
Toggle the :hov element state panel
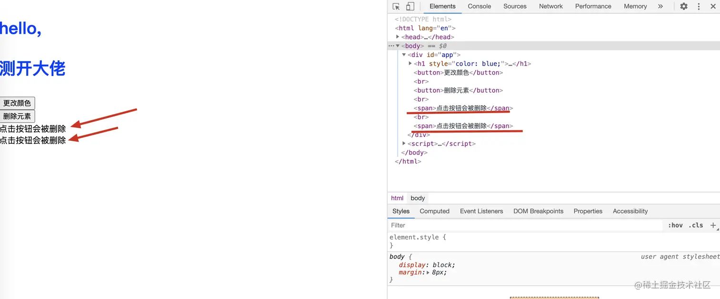click(x=675, y=225)
